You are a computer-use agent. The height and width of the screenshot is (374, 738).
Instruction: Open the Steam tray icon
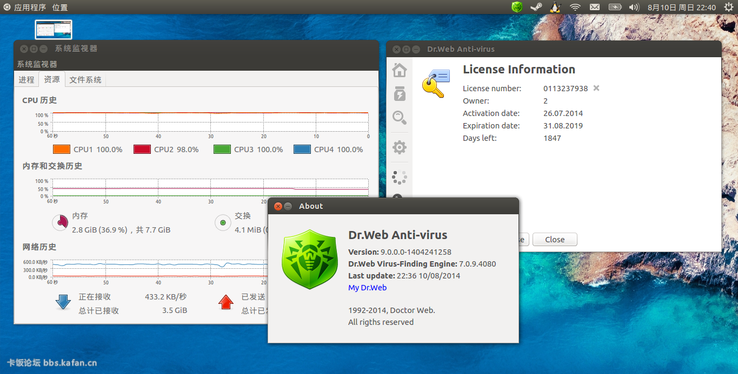point(536,7)
